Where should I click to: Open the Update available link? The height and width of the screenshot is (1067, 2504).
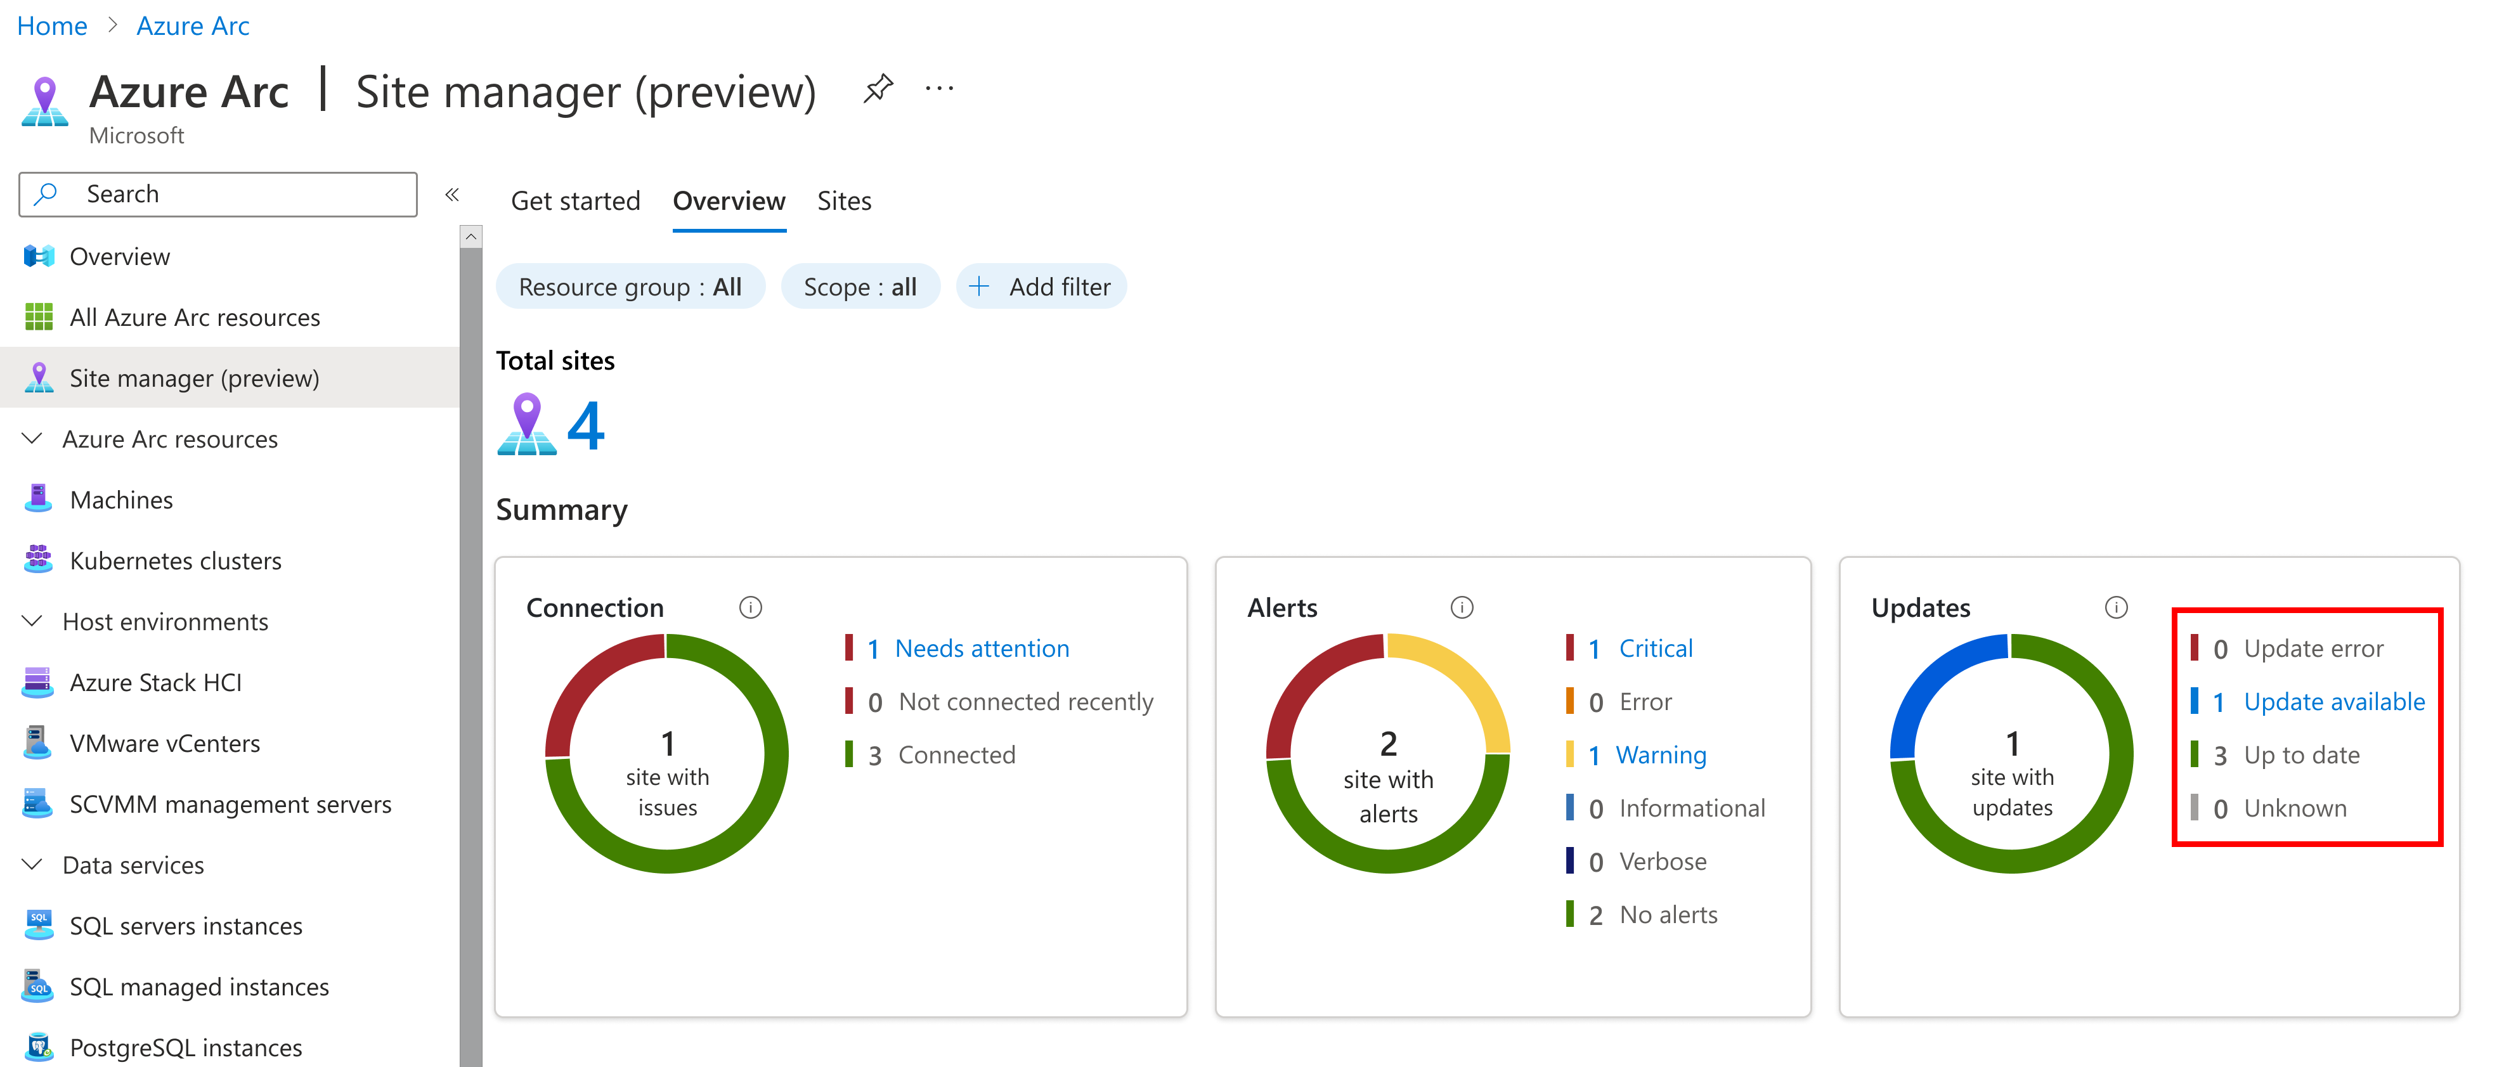[x=2334, y=702]
